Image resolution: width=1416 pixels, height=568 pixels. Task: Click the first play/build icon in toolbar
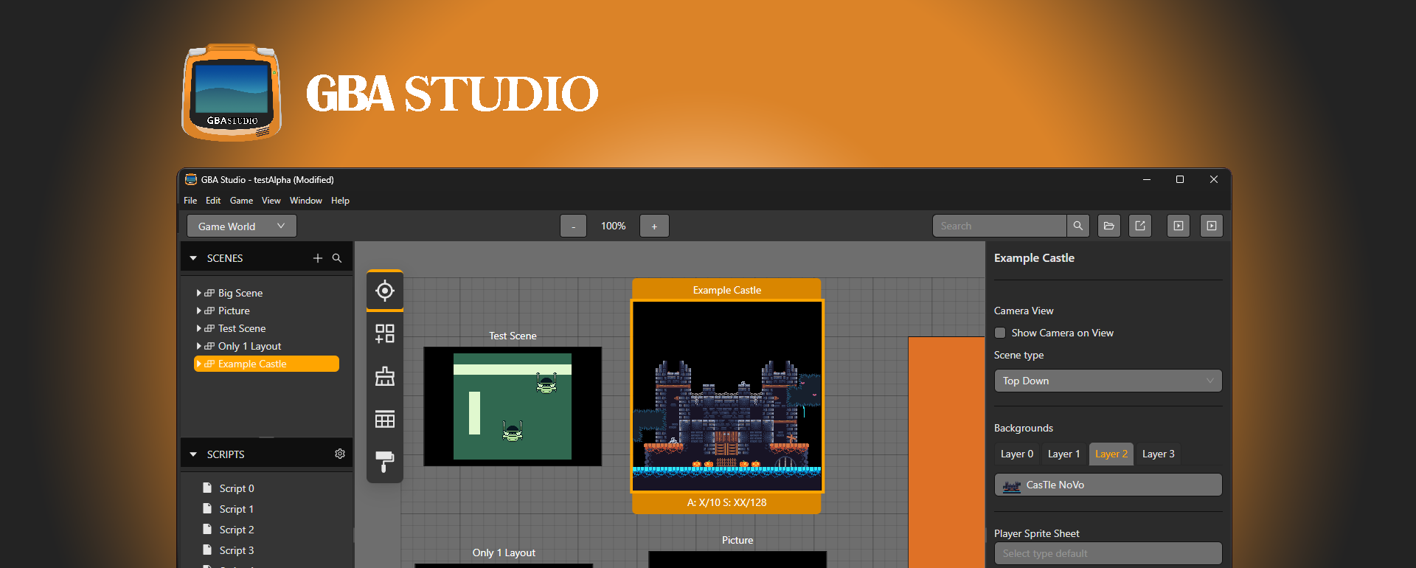[x=1179, y=226]
